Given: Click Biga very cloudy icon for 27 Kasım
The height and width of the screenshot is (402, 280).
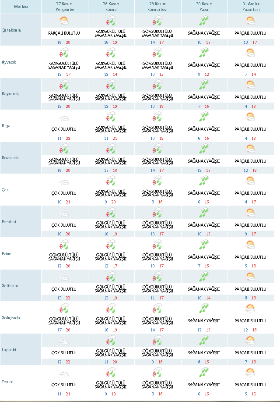Looking at the screenshot, I should coord(64,118).
